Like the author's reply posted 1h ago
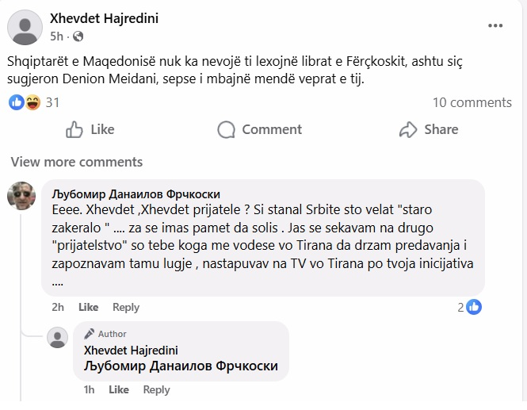This screenshot has width=527, height=410. tap(119, 389)
